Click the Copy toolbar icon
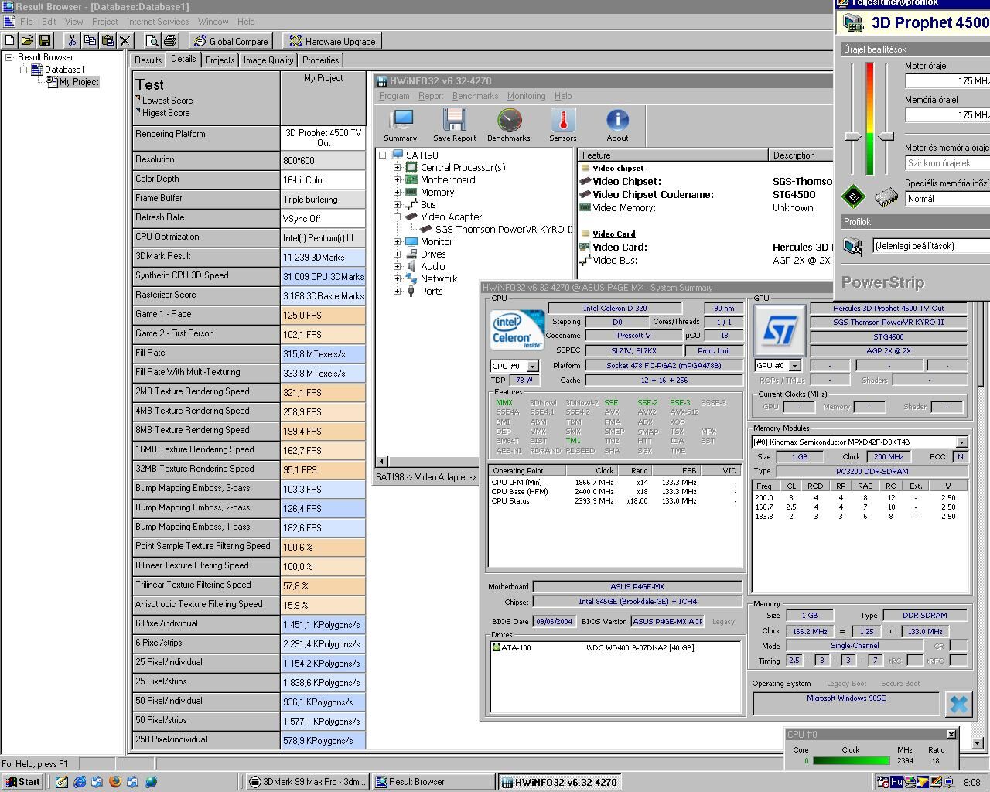Image resolution: width=990 pixels, height=792 pixels. [90, 40]
